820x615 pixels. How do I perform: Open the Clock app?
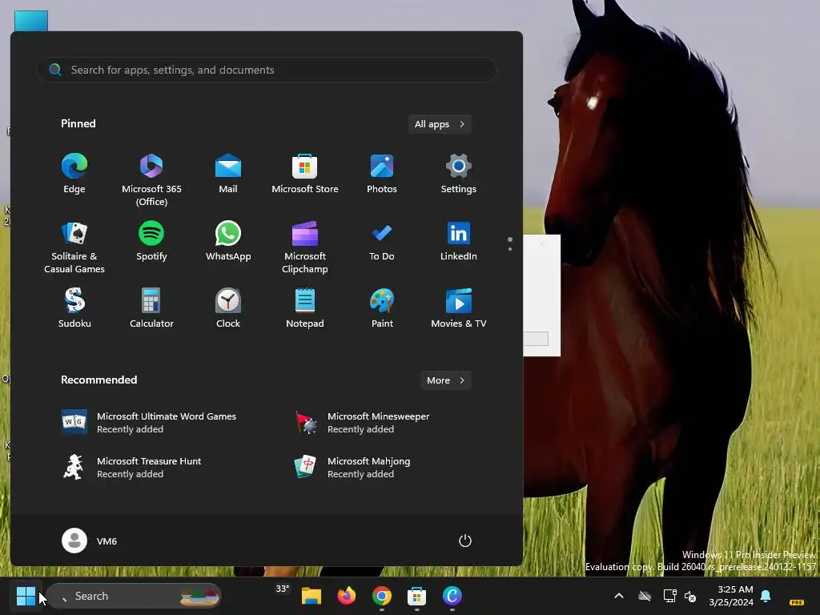coord(228,308)
